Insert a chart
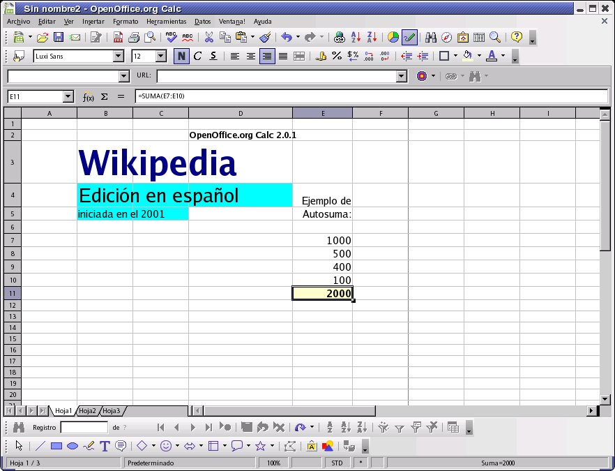 point(393,37)
